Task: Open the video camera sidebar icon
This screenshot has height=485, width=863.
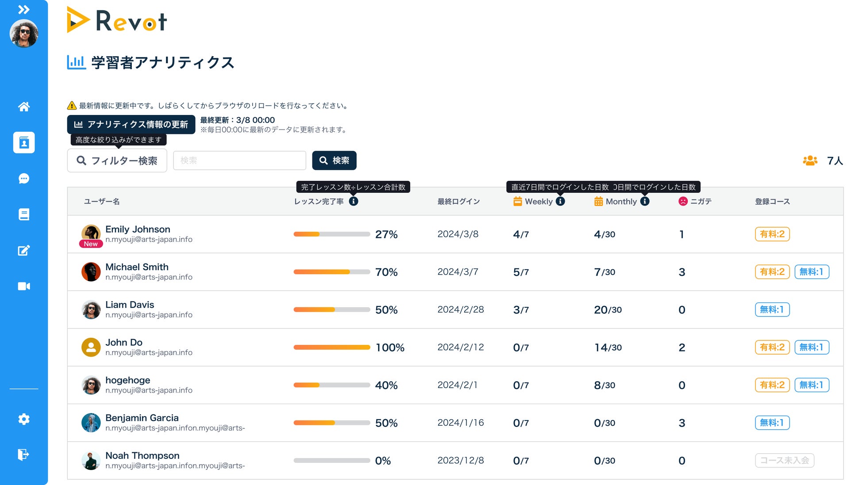Action: point(24,286)
